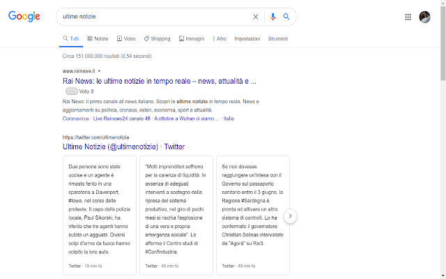
Task: Open the Google apps grid
Action: (408, 17)
